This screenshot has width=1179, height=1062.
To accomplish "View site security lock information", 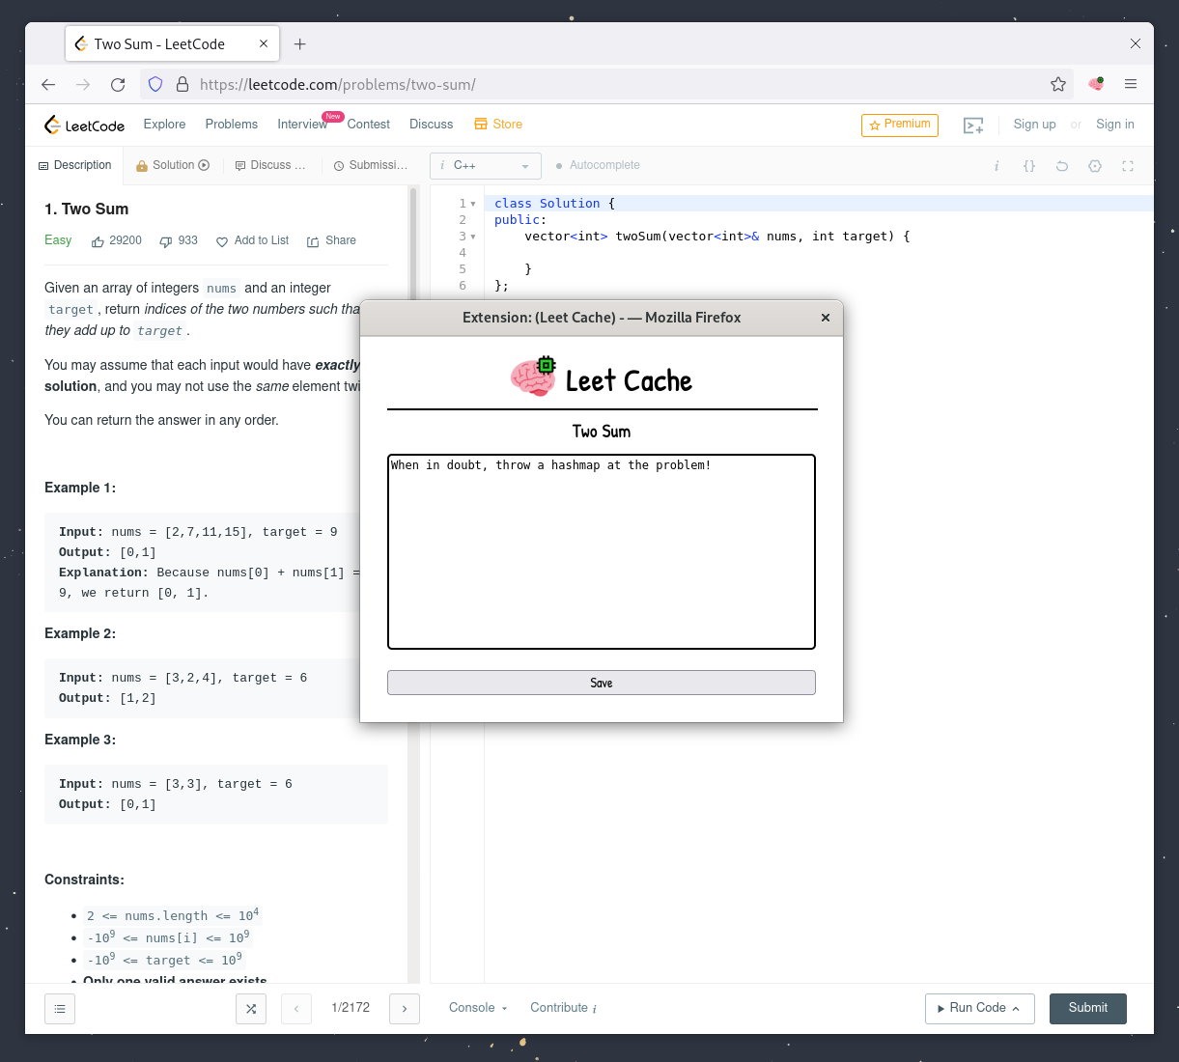I will pos(182,84).
